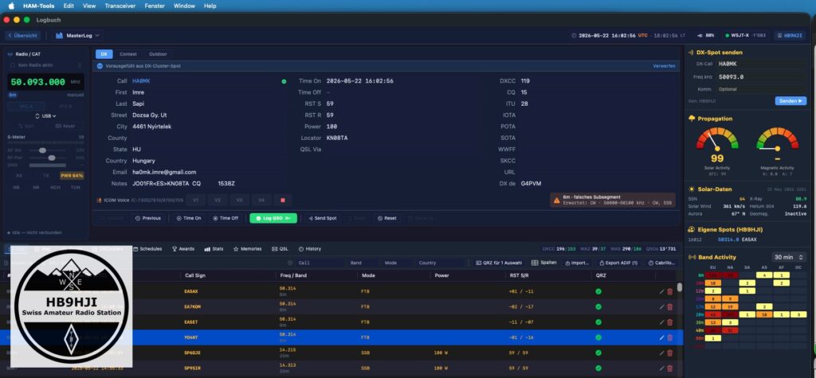
Task: Play ICOM Voice memory V1
Action: pyautogui.click(x=196, y=201)
